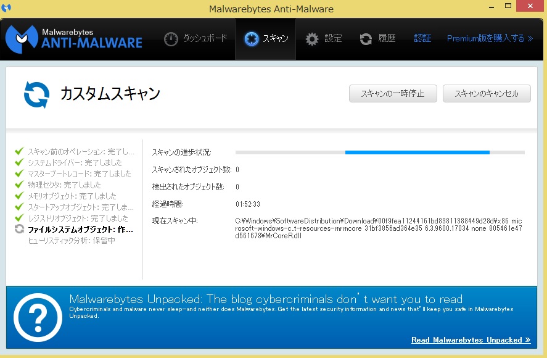Minimize the Malwarebytes window

(x=491, y=6)
